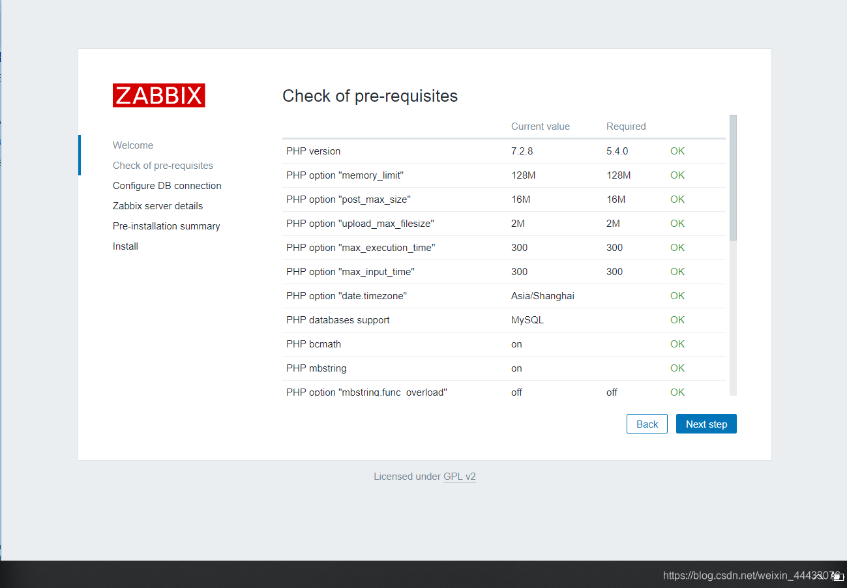Click the OK status for databases support
This screenshot has height=588, width=847.
pos(677,320)
